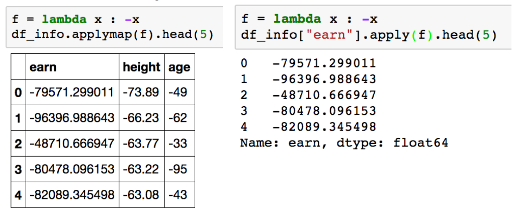Click age cell -62
Screen dimensions: 516x217
click(x=180, y=118)
